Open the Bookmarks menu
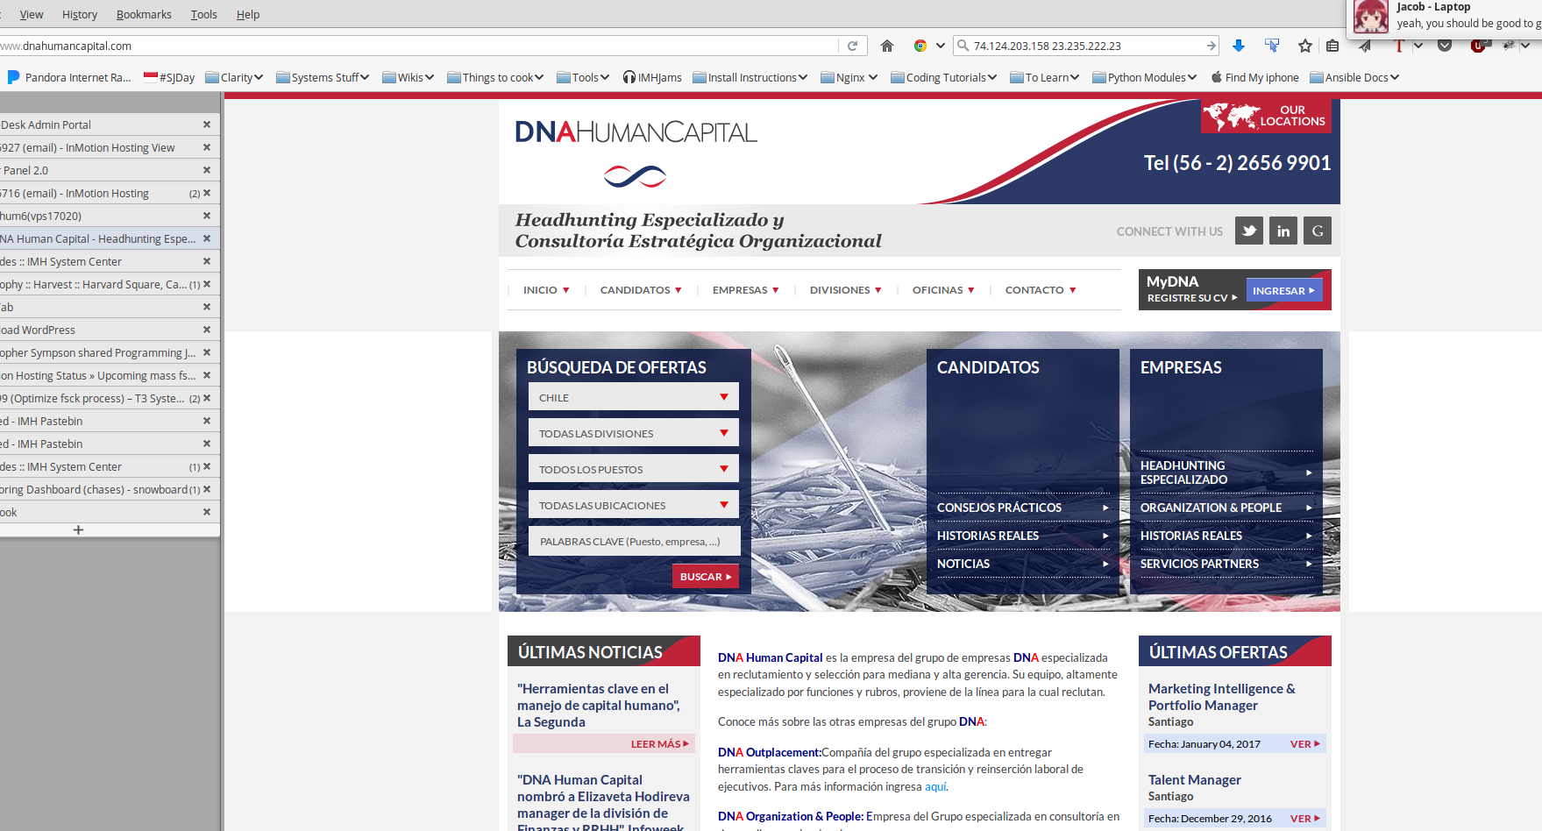1542x831 pixels. pos(144,14)
